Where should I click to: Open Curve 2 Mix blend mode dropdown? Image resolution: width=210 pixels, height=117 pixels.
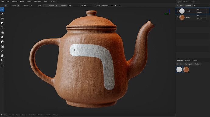[201, 9]
